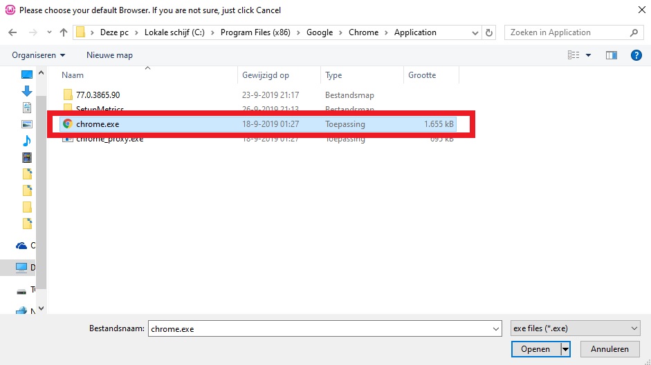Toggle the preview pane icon
The image size is (651, 365).
[611, 55]
